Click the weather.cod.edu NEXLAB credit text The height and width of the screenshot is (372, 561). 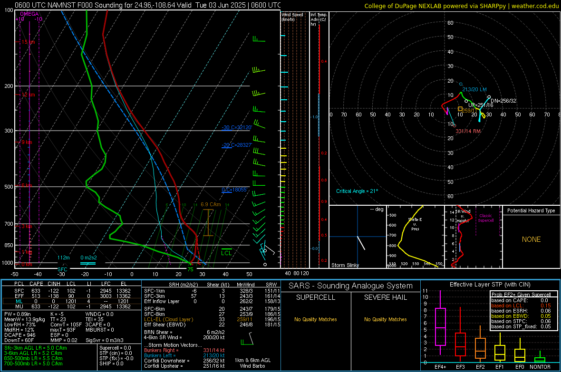click(461, 6)
